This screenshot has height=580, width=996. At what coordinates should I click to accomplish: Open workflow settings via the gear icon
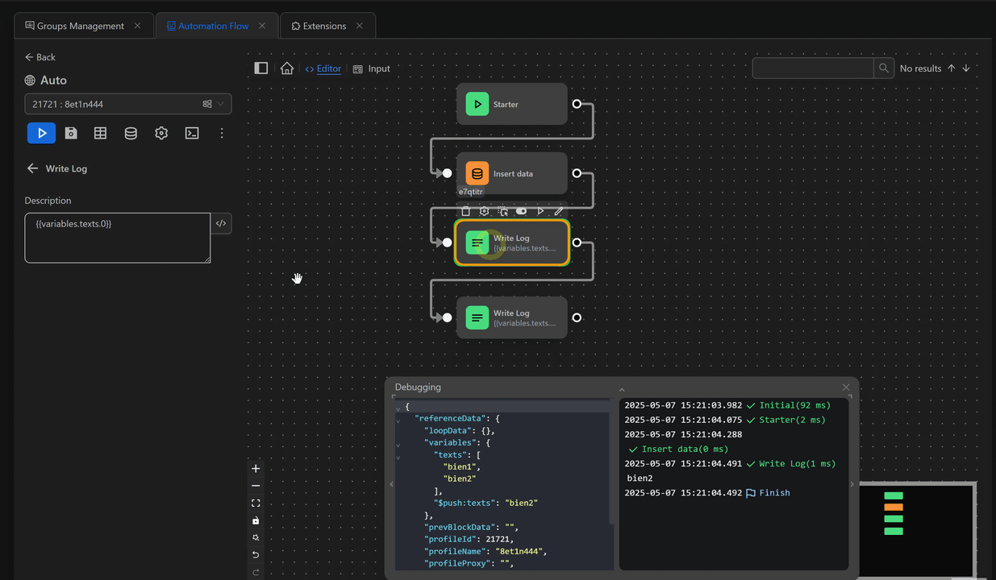tap(160, 133)
